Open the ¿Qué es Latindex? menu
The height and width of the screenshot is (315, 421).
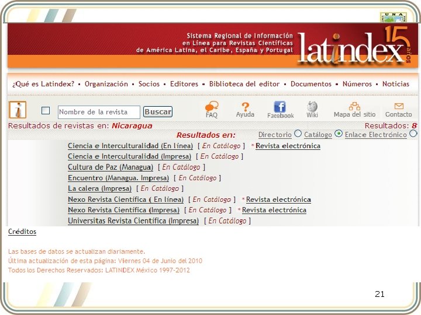pyautogui.click(x=43, y=84)
